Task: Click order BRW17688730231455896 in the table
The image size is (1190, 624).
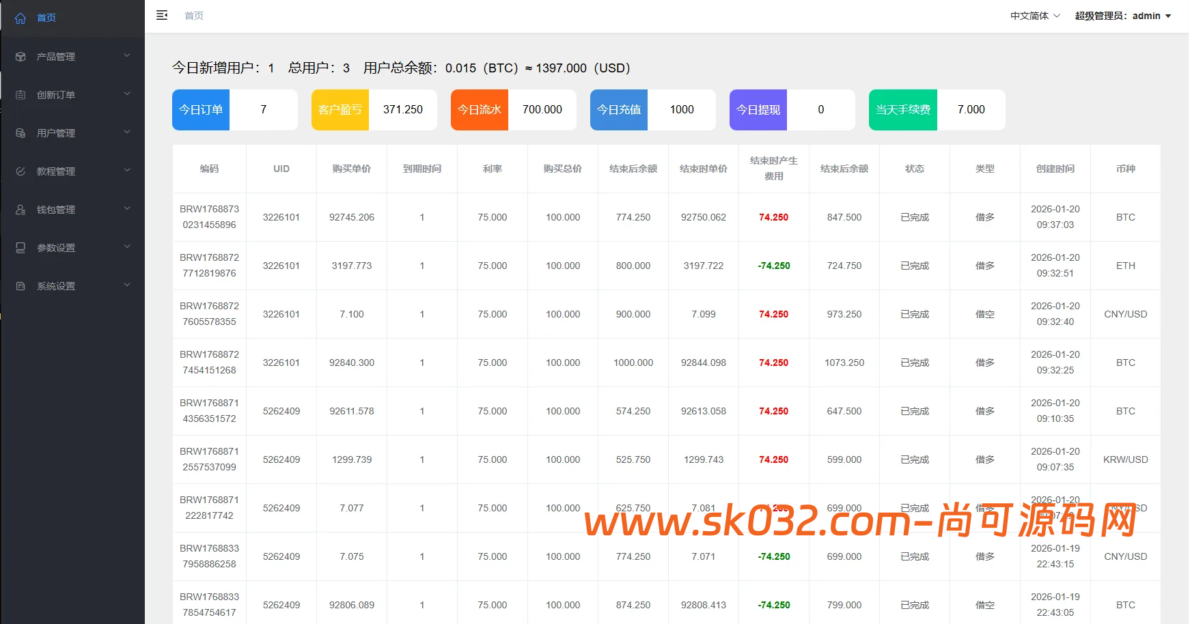Action: pyautogui.click(x=209, y=217)
